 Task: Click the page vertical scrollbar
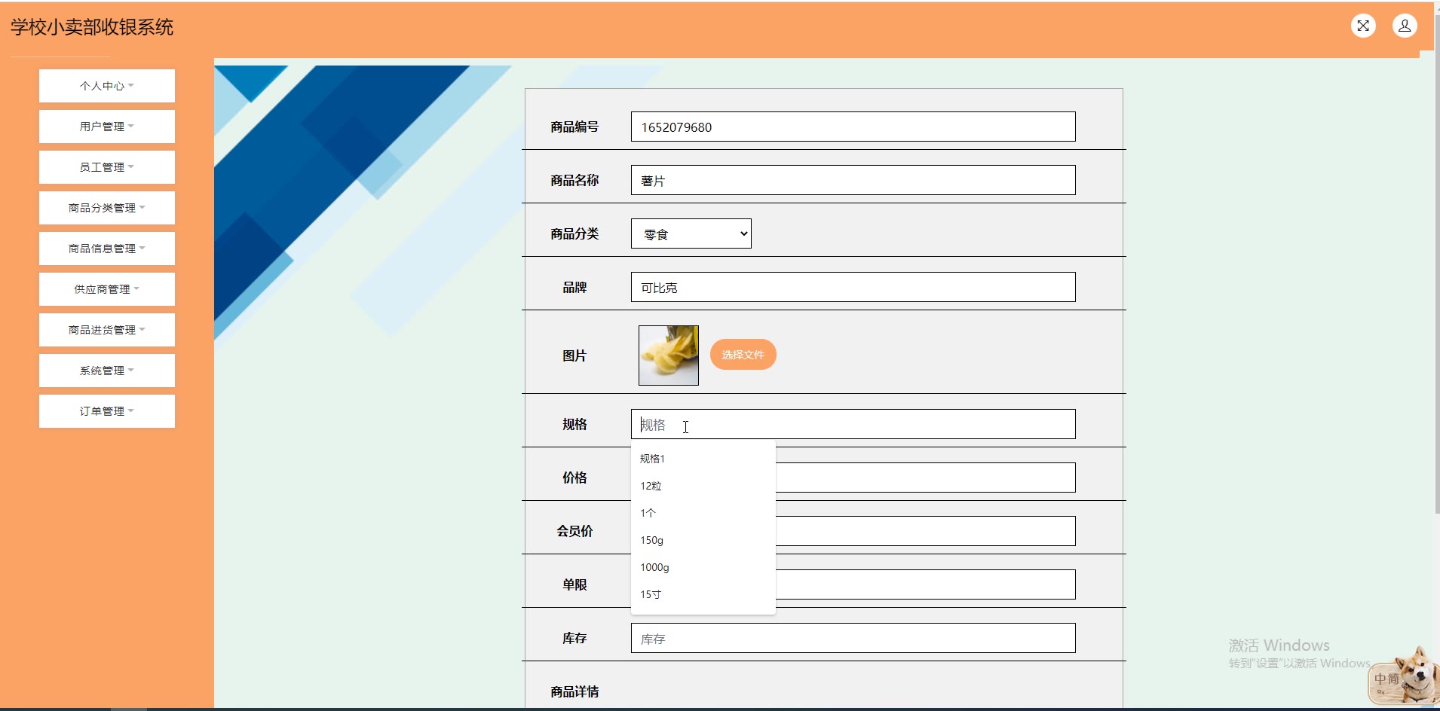coord(1436,264)
